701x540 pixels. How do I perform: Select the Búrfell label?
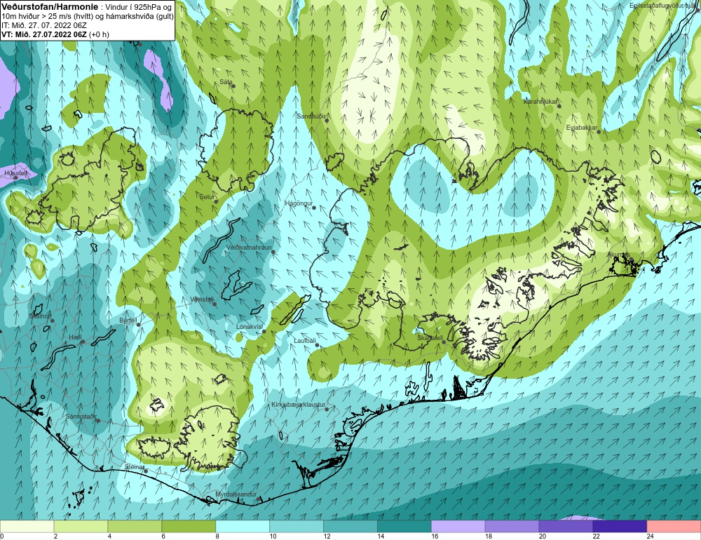pos(128,320)
